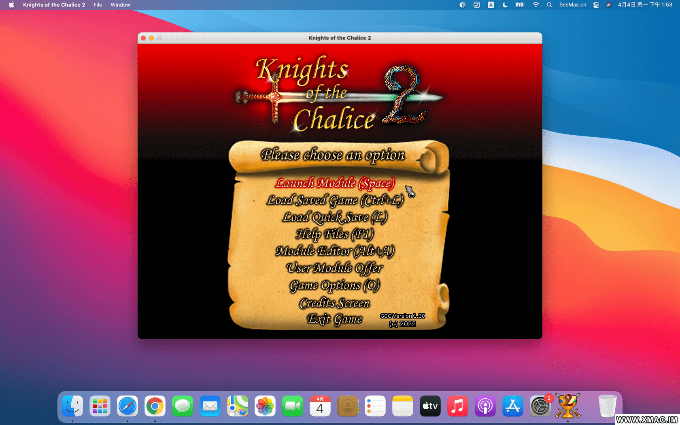
Task: Open Control Center in menu bar
Action: (596, 5)
